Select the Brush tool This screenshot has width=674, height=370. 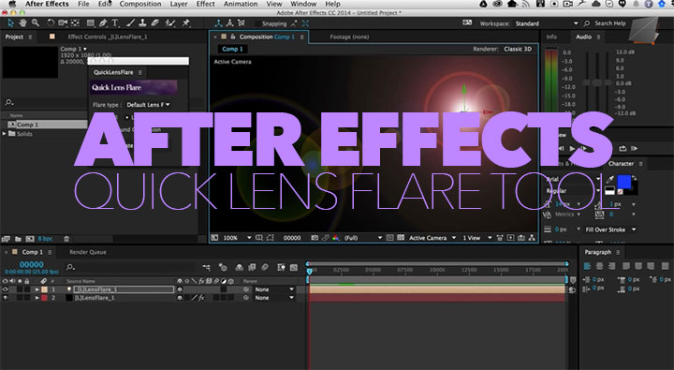(131, 22)
